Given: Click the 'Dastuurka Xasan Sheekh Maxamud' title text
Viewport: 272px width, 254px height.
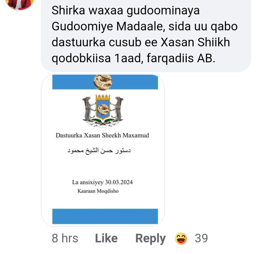Looking at the screenshot, I should (102, 135).
